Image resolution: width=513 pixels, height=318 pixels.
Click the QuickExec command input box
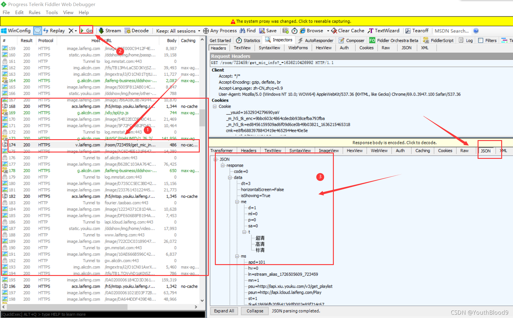(103, 314)
